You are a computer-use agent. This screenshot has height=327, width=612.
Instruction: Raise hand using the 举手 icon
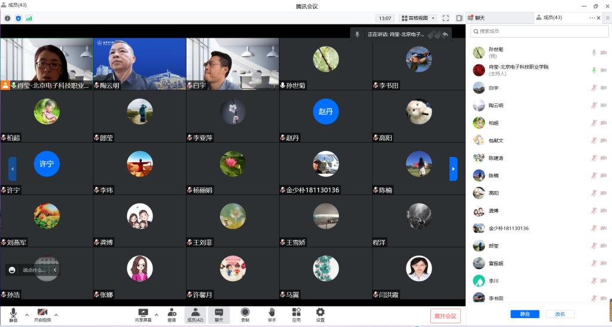pyautogui.click(x=271, y=314)
